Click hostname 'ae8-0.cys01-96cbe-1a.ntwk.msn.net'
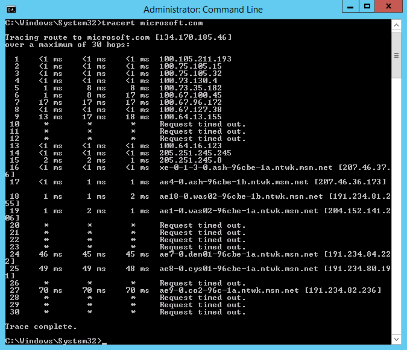This screenshot has height=350, width=407. [x=239, y=269]
